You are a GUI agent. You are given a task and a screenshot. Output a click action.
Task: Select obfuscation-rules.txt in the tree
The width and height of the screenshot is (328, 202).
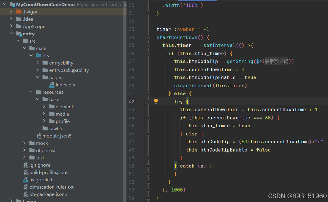52,187
